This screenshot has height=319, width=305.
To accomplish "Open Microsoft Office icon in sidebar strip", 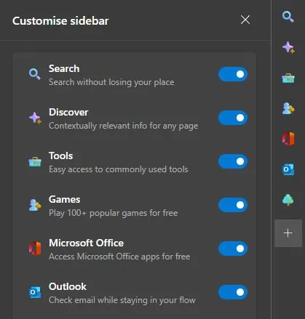I will pos(288,139).
